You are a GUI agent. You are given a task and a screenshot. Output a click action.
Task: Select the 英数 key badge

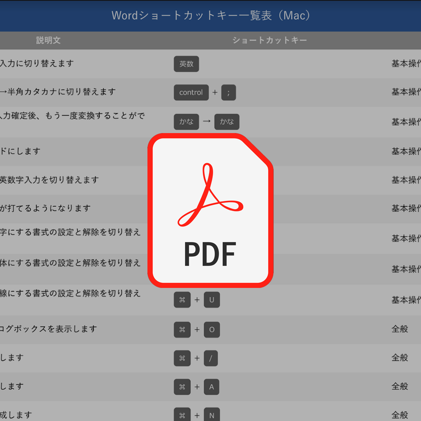point(186,64)
